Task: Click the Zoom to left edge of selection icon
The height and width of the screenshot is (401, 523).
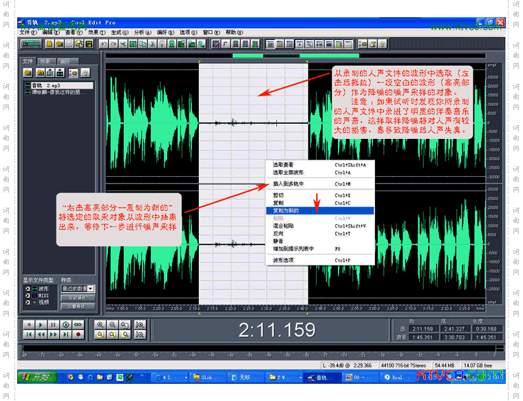Action: 113,334
